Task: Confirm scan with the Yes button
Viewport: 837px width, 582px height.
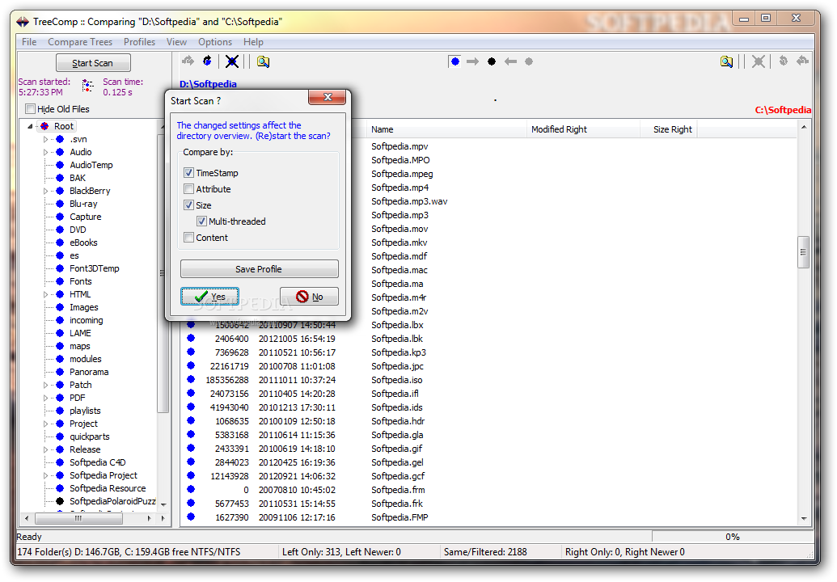Action: pos(209,297)
